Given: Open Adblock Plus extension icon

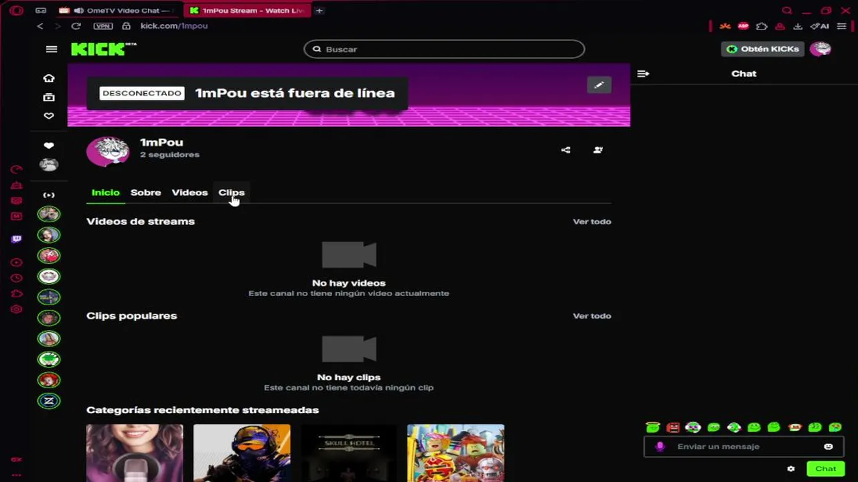Looking at the screenshot, I should point(743,26).
